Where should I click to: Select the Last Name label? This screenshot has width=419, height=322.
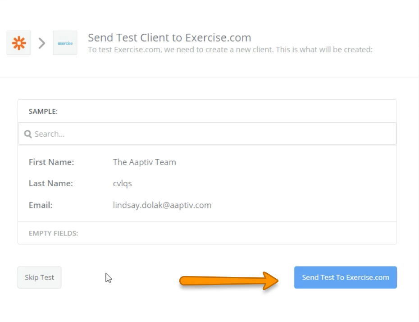tap(51, 184)
